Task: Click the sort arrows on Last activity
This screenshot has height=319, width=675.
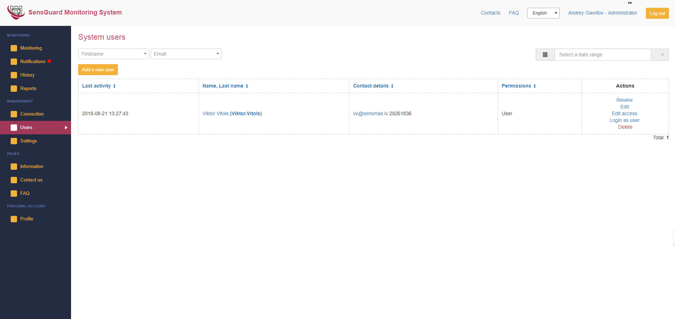Action: tap(114, 86)
